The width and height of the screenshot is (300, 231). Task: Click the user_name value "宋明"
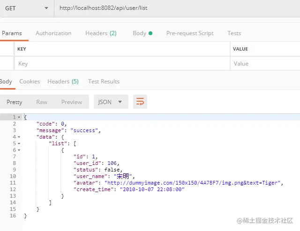point(123,176)
